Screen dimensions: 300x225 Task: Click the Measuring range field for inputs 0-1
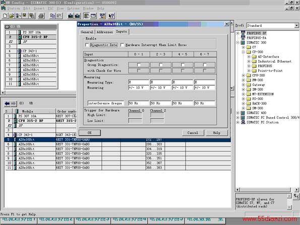(139, 87)
